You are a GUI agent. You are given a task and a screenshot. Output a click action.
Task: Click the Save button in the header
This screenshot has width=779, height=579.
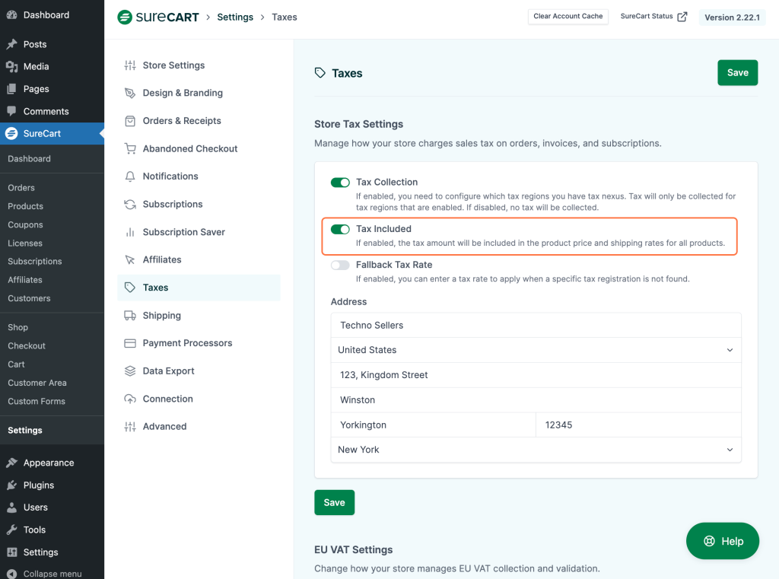point(737,72)
